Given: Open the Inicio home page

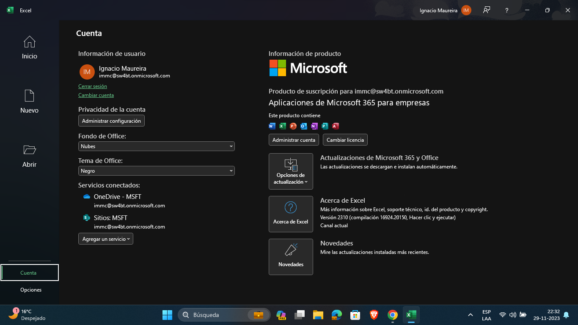Looking at the screenshot, I should pyautogui.click(x=30, y=47).
